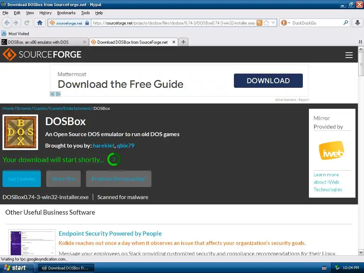364x273 pixels.
Task: Go back with the browser Back arrow
Action: pyautogui.click(x=7, y=23)
